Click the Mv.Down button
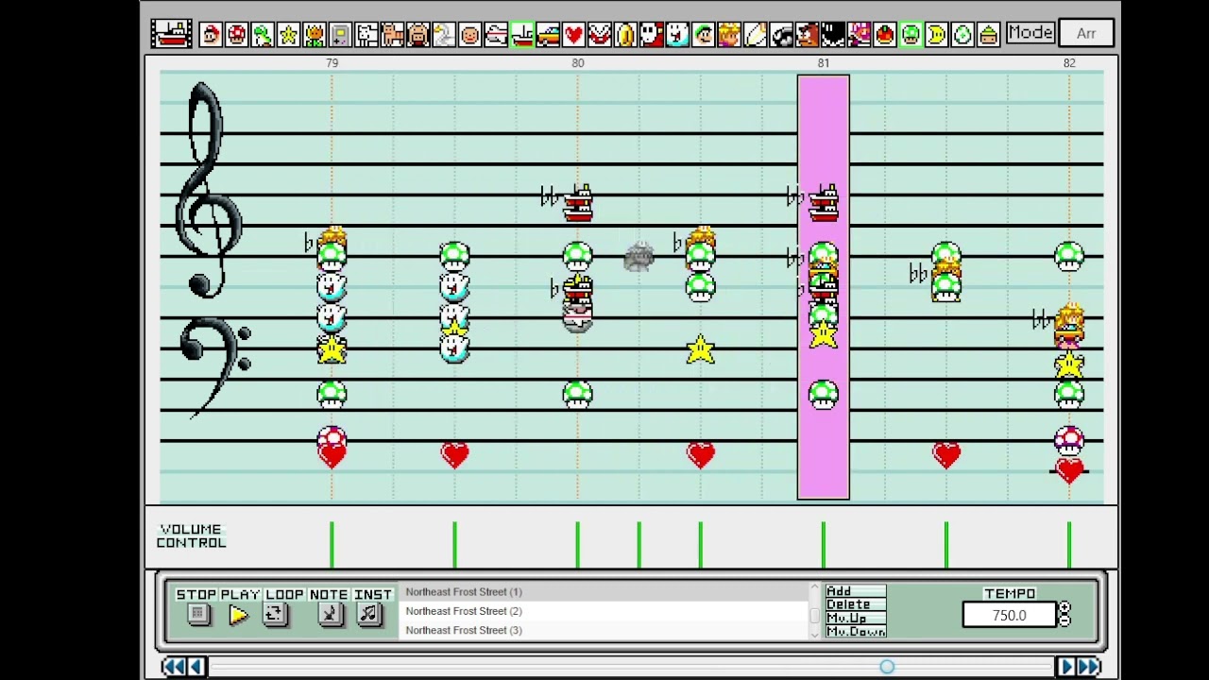 tap(855, 631)
